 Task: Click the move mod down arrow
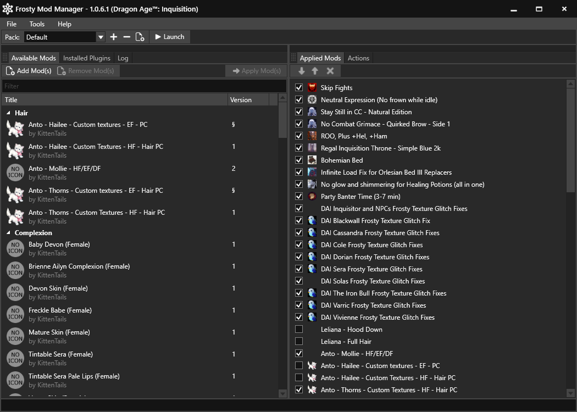[x=302, y=71]
